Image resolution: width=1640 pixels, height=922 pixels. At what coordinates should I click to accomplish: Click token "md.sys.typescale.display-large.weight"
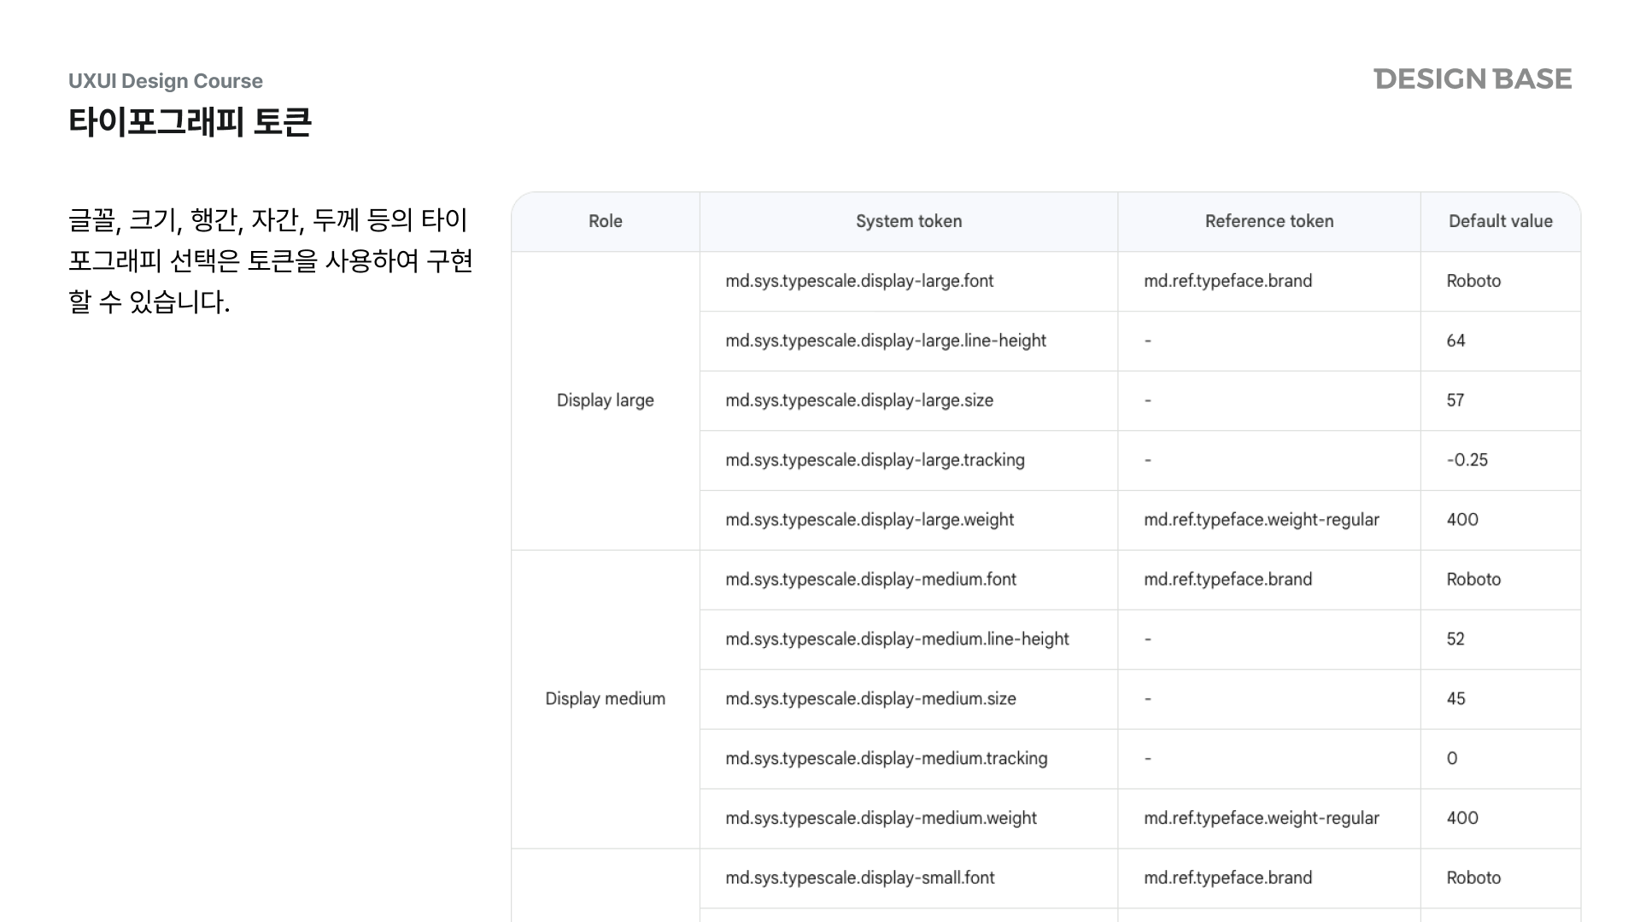[x=870, y=520]
